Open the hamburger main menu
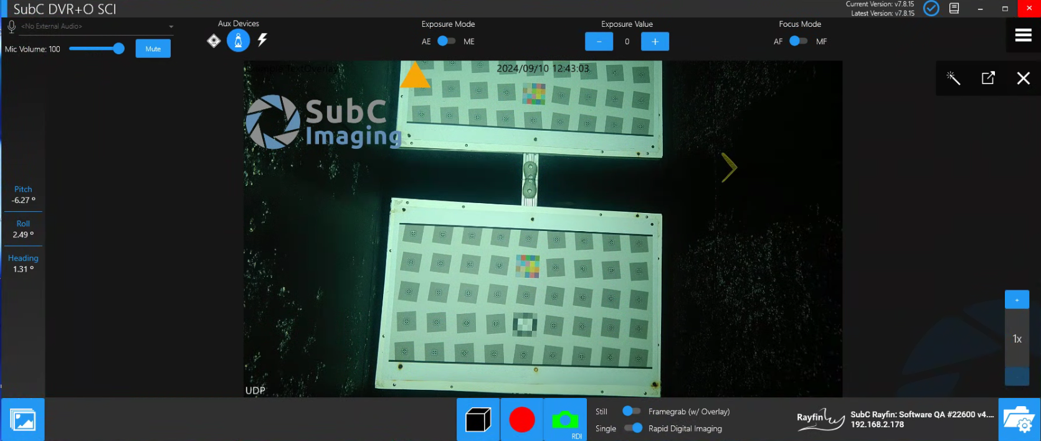1041x441 pixels. pyautogui.click(x=1023, y=36)
